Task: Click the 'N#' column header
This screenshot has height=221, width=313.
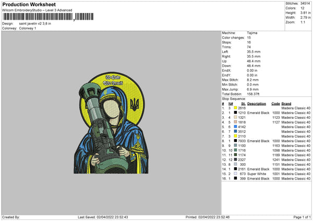Action: pos(231,104)
